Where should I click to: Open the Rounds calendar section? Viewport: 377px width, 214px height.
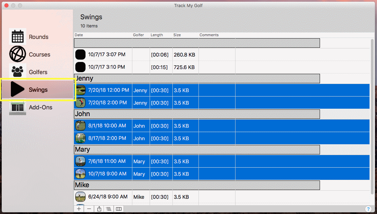pos(18,37)
